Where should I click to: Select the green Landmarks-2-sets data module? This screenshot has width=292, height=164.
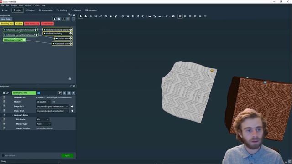[14, 40]
